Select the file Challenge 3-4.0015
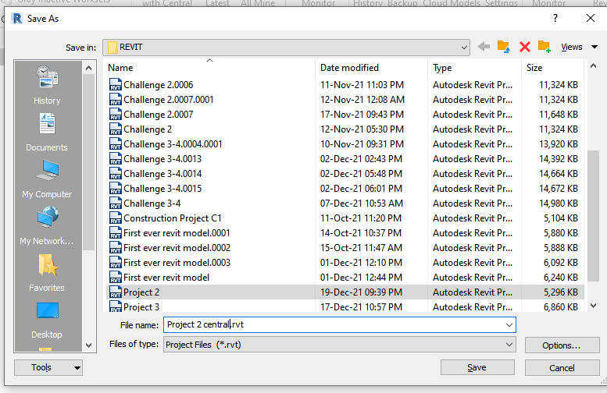The image size is (607, 393). (162, 189)
